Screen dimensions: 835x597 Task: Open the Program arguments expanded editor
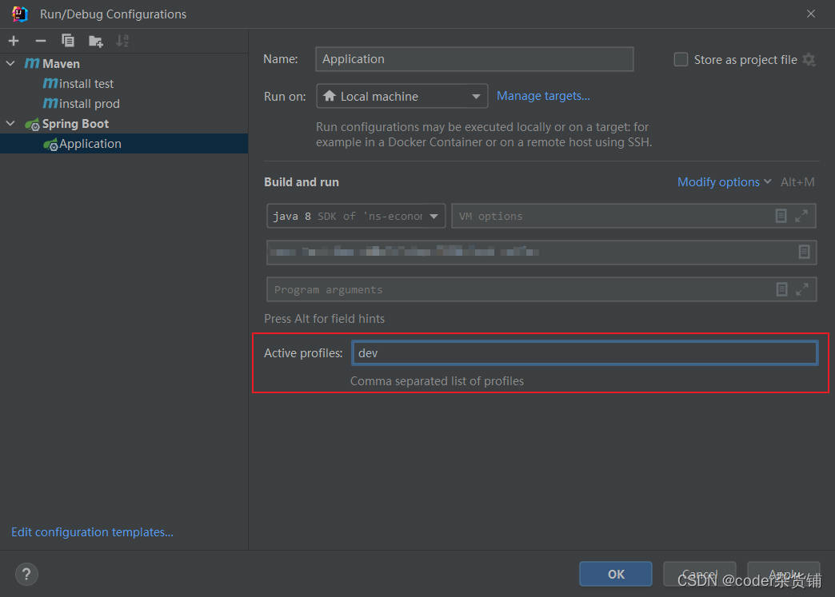point(801,289)
